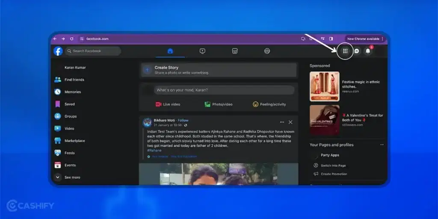Open the post photo
The image size is (438, 219).
tap(219, 174)
